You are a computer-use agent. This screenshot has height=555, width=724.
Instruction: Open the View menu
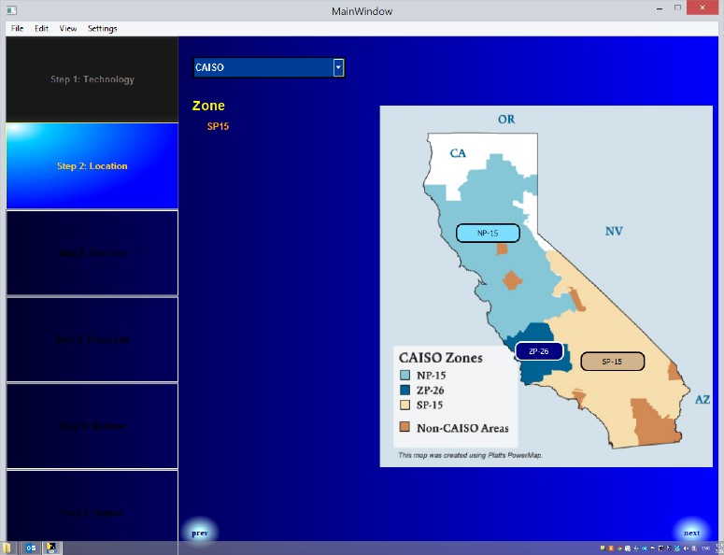68,28
